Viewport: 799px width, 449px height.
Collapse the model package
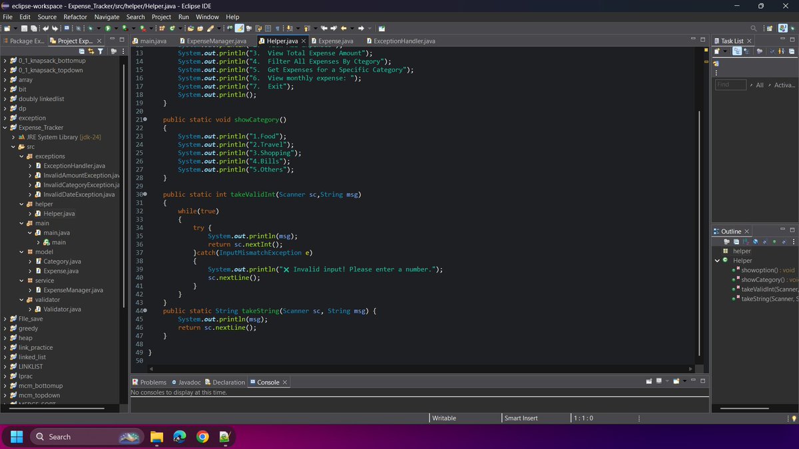click(x=21, y=252)
